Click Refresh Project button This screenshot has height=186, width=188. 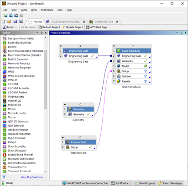tap(49, 27)
